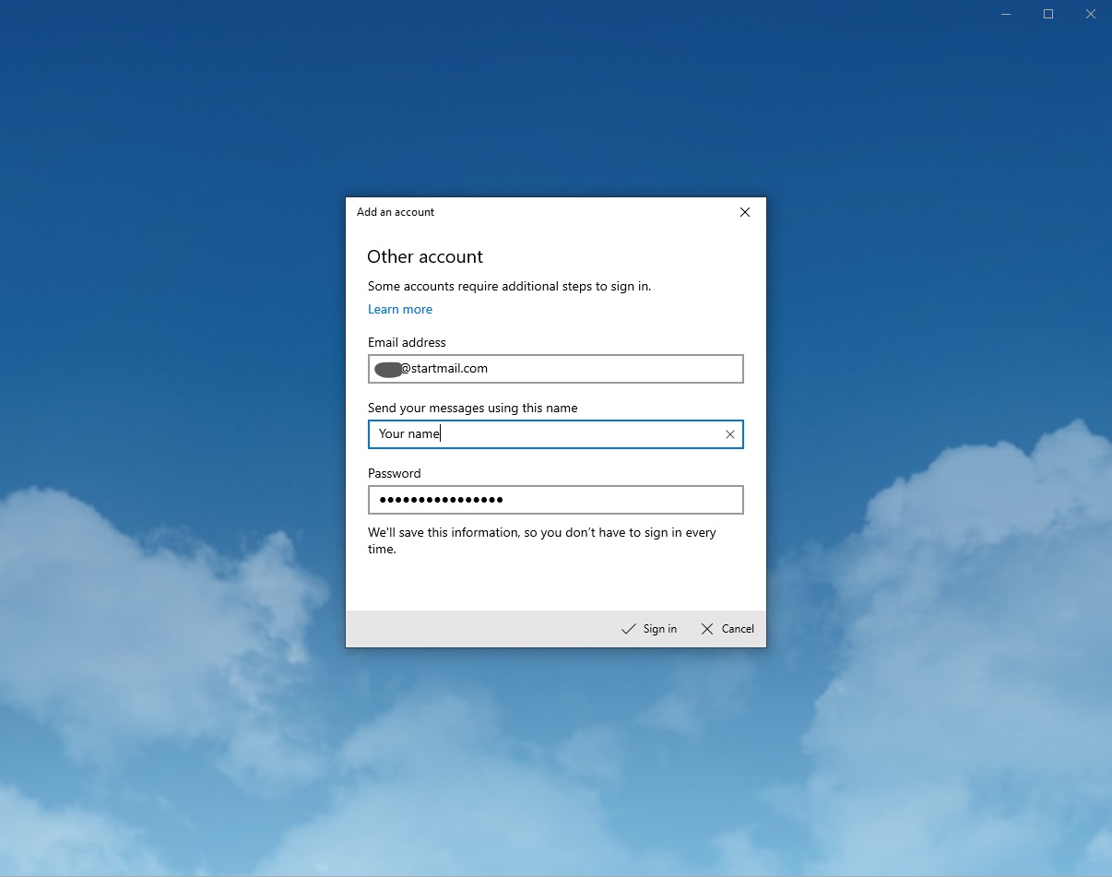This screenshot has width=1112, height=877.
Task: Click the 'Email address' label
Action: (407, 343)
